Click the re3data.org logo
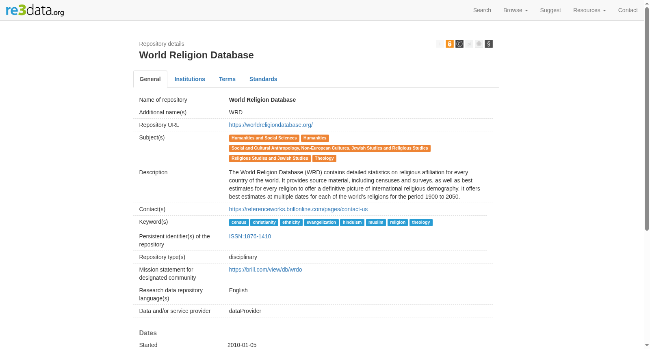Image resolution: width=650 pixels, height=349 pixels. (x=35, y=10)
